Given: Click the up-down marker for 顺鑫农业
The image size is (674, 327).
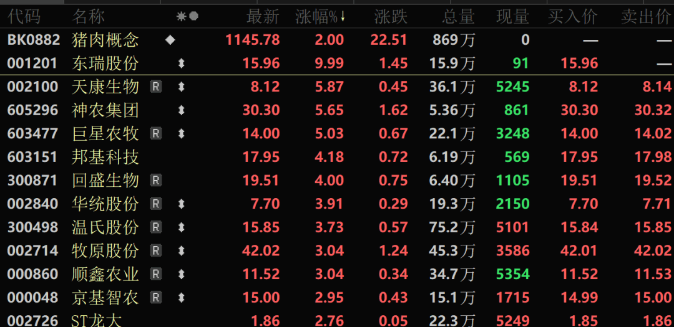Looking at the screenshot, I should (182, 274).
